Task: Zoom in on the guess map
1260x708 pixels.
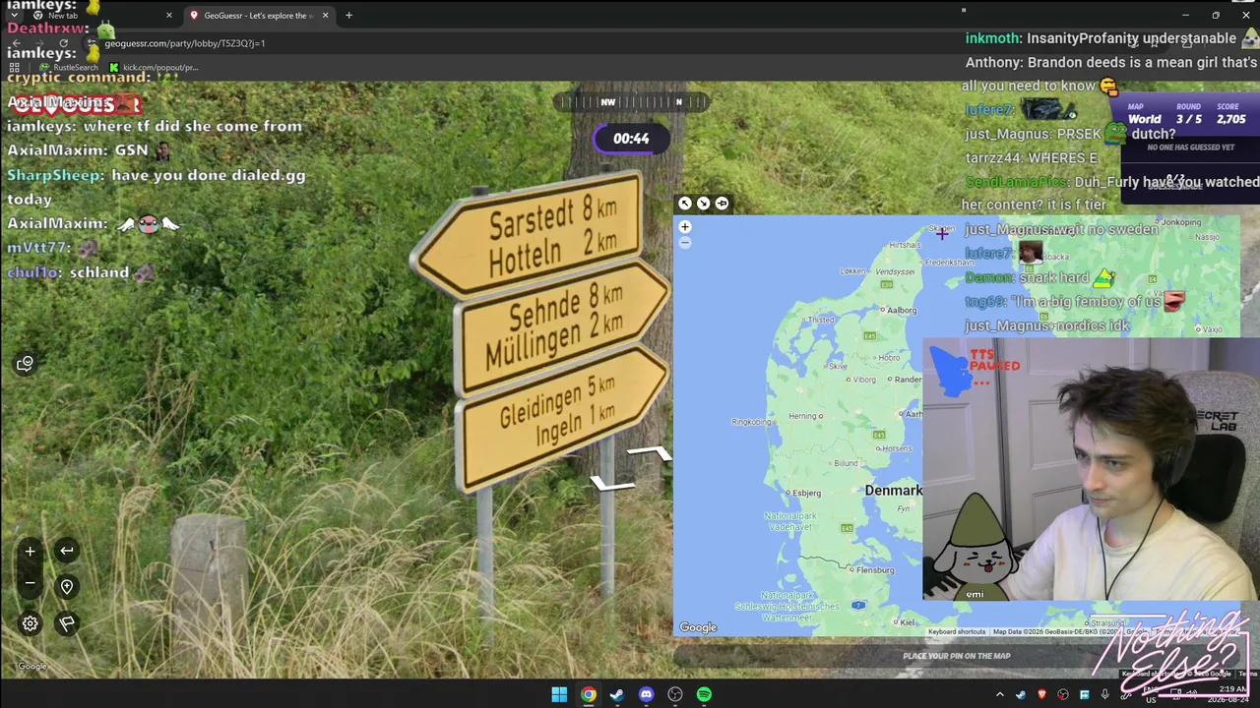Action: 685,227
